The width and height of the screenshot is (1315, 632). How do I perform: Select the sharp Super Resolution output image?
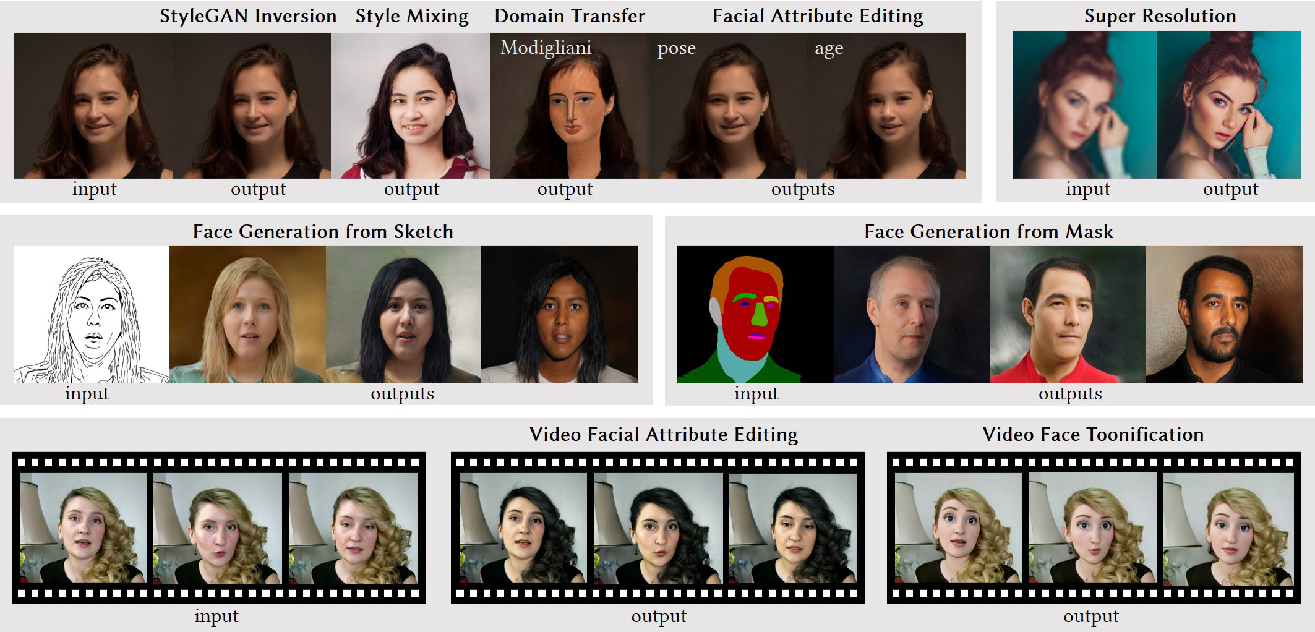(x=1229, y=105)
